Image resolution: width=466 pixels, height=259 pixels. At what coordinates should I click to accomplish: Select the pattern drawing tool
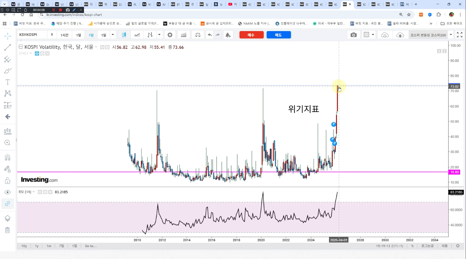pos(8,93)
